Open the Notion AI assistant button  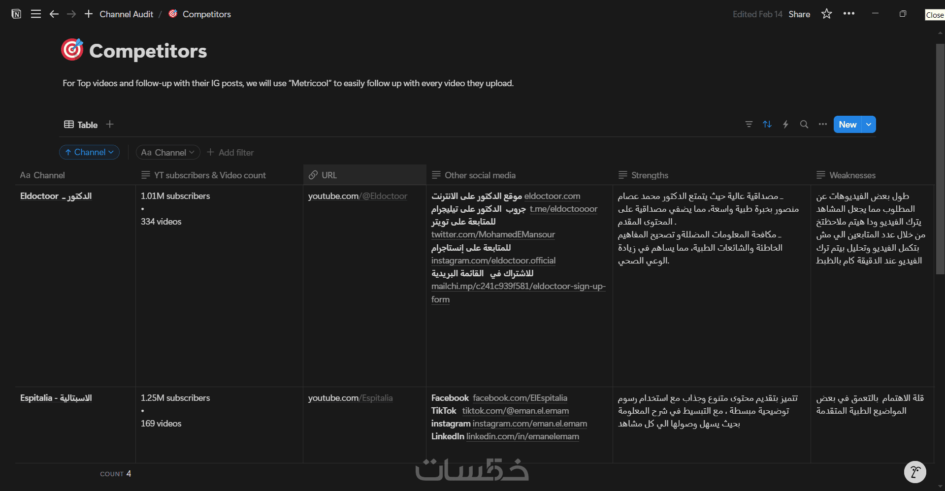(x=915, y=472)
